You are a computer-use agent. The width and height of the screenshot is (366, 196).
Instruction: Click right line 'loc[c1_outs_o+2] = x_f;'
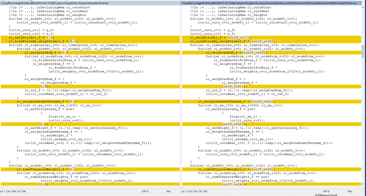[x=213, y=34]
